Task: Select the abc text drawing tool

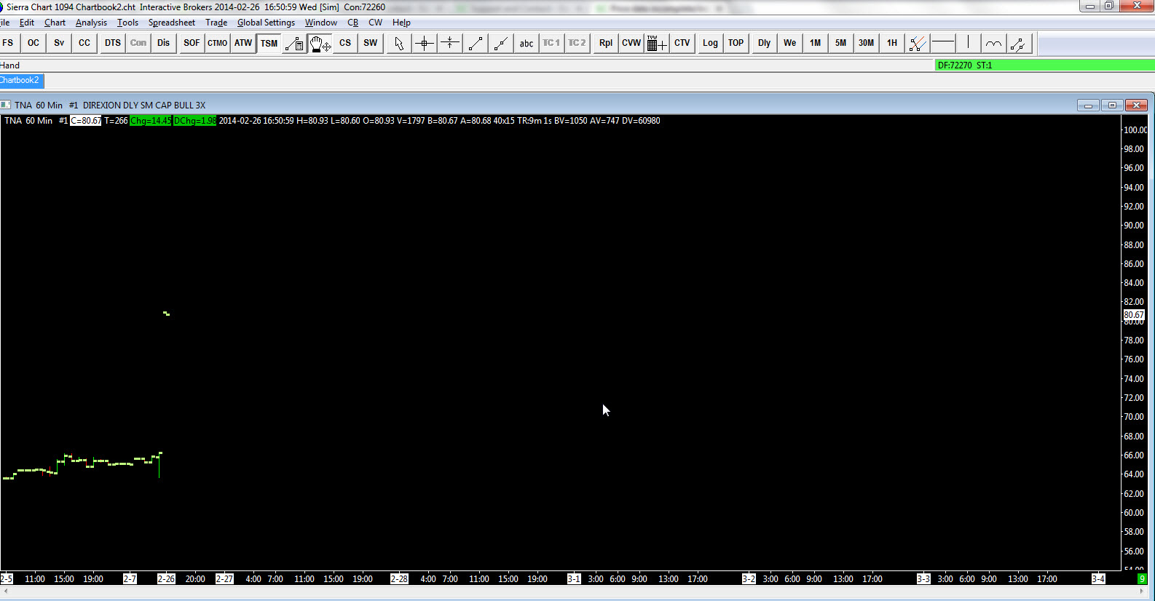Action: [x=527, y=43]
